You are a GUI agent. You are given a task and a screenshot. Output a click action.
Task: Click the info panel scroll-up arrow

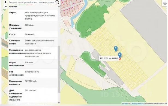pyautogui.click(x=59, y=7)
